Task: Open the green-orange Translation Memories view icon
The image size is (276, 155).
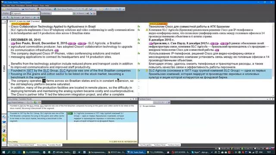Action: point(4,140)
